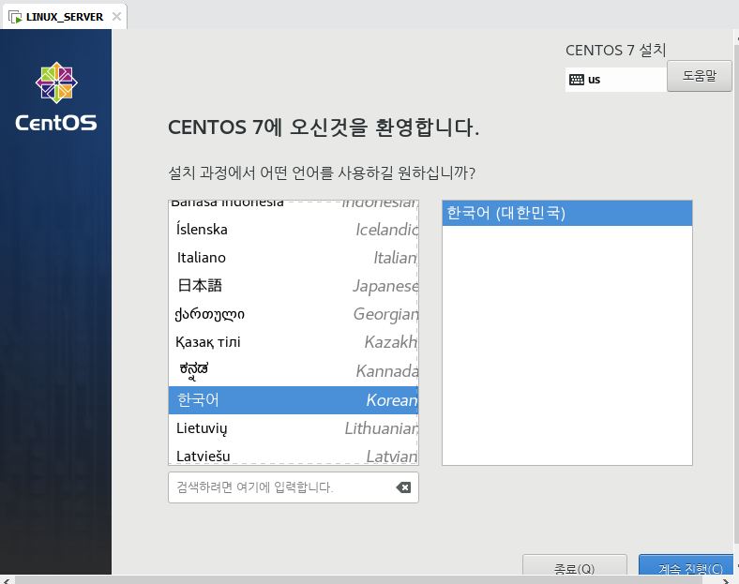This screenshot has height=584, width=739.
Task: Select 日本語 Japanese language row
Action: click(294, 286)
